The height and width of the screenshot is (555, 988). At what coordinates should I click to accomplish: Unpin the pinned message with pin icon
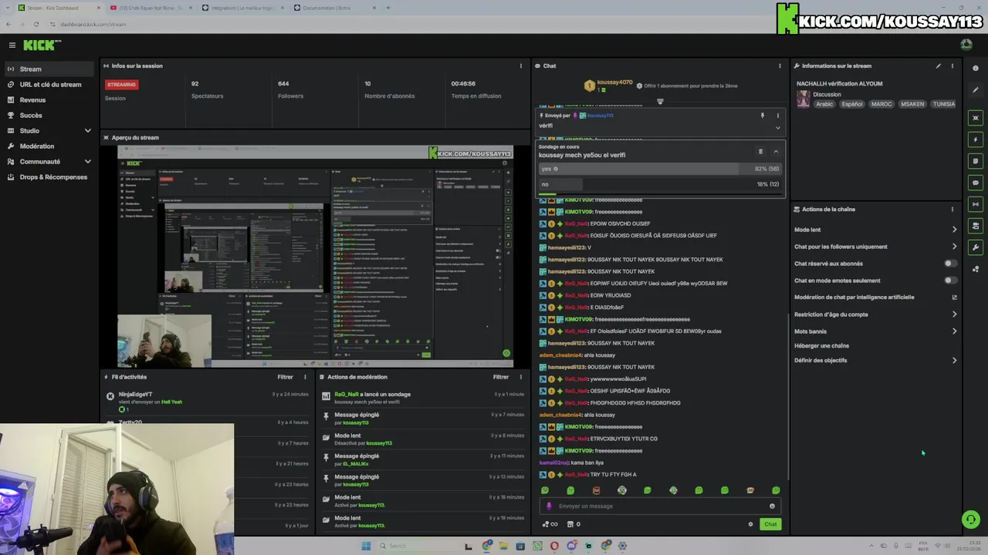click(x=763, y=116)
